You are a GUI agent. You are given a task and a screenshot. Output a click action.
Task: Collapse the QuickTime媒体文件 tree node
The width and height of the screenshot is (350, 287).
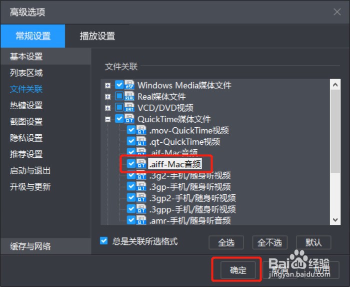click(108, 119)
